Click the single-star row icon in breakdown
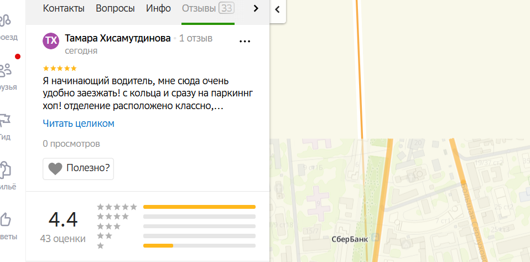 coord(100,246)
